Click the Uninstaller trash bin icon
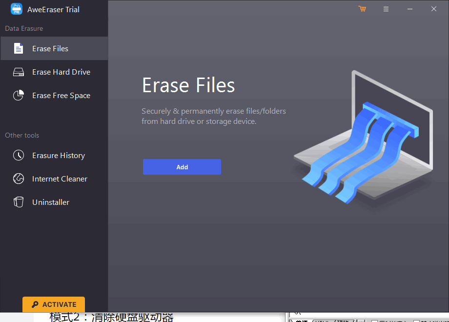The image size is (449, 322). click(19, 202)
